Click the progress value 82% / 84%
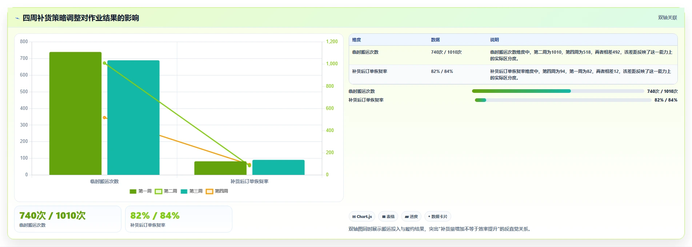 (x=666, y=100)
